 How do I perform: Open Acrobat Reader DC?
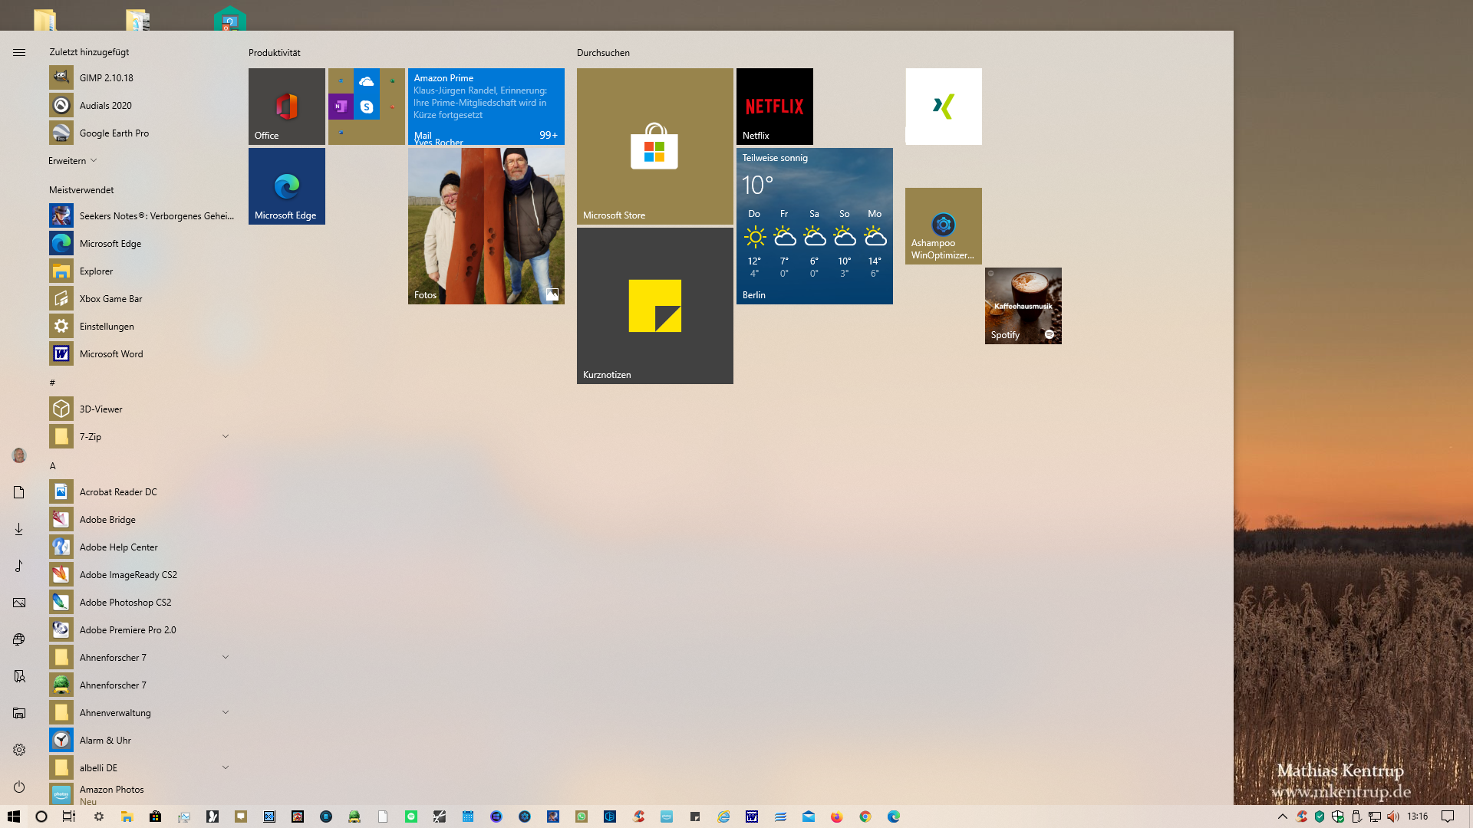coord(142,492)
